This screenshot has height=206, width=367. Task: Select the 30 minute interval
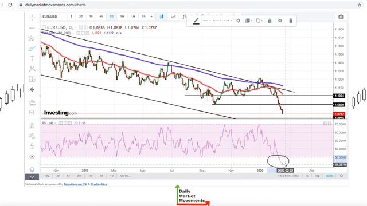click(81, 17)
